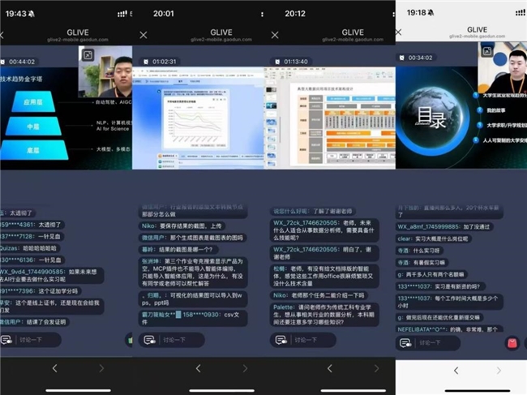Go back using the arrow in the 20:01 screen

pos(186,369)
